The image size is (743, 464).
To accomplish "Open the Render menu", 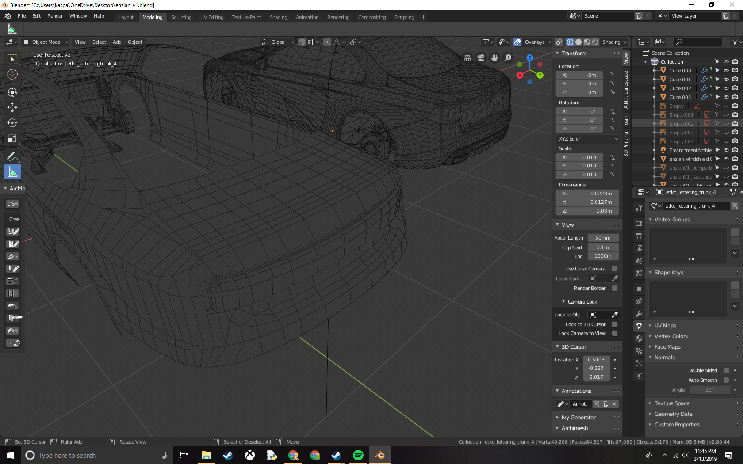I will pyautogui.click(x=55, y=16).
